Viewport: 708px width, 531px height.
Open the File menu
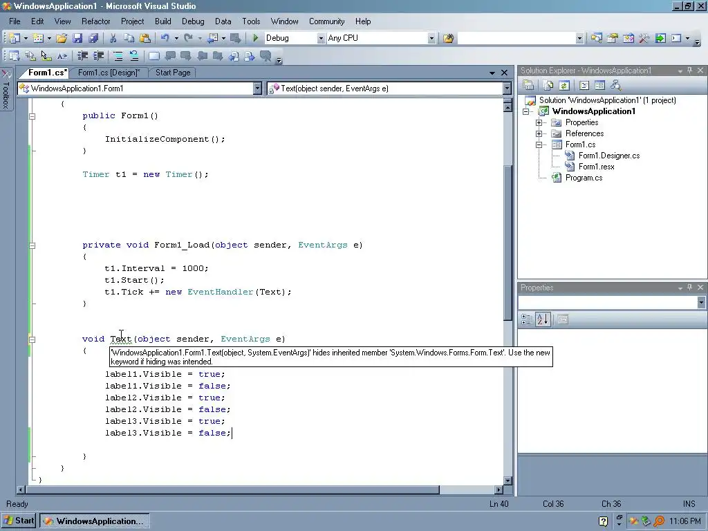click(15, 21)
